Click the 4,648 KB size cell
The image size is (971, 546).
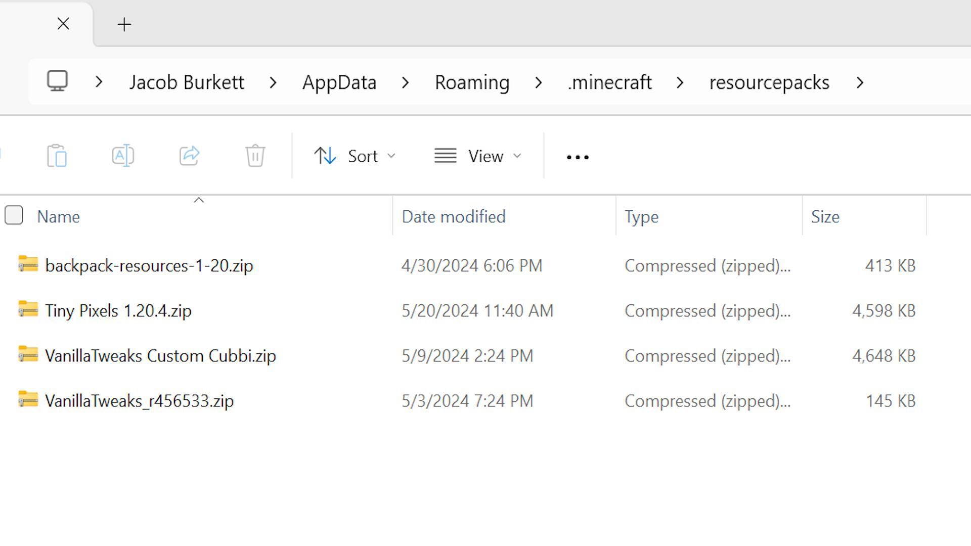point(884,355)
